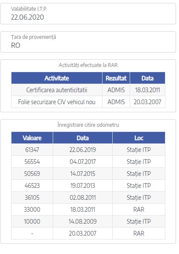Click the date 19.07.2013 cell
The height and width of the screenshot is (254, 179).
(x=82, y=186)
